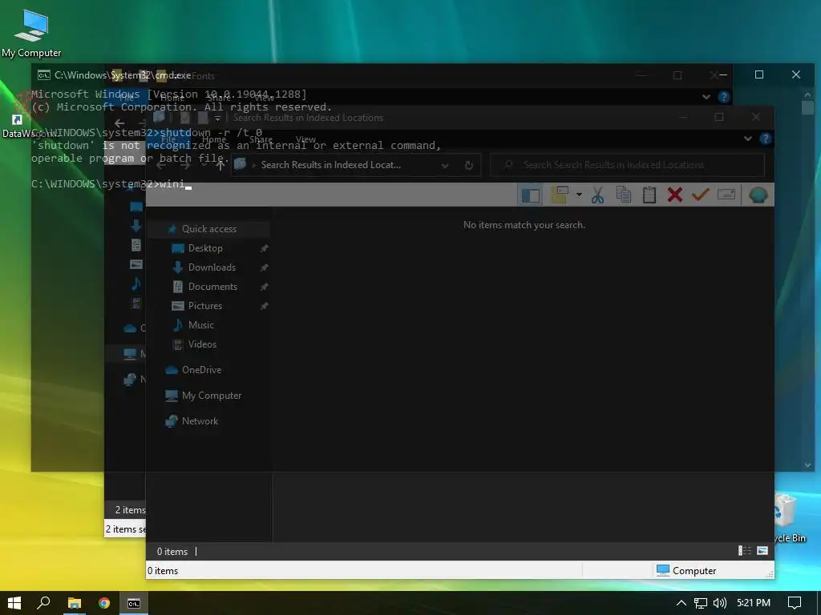Image resolution: width=821 pixels, height=615 pixels.
Task: Open File tab in Search Results window
Action: pyautogui.click(x=168, y=139)
